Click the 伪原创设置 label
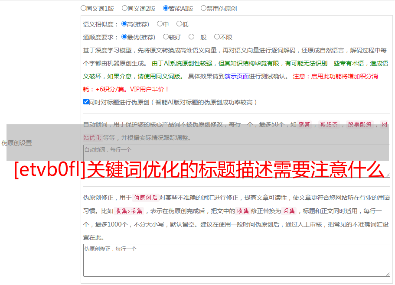This screenshot has height=285, width=395. tap(16, 143)
